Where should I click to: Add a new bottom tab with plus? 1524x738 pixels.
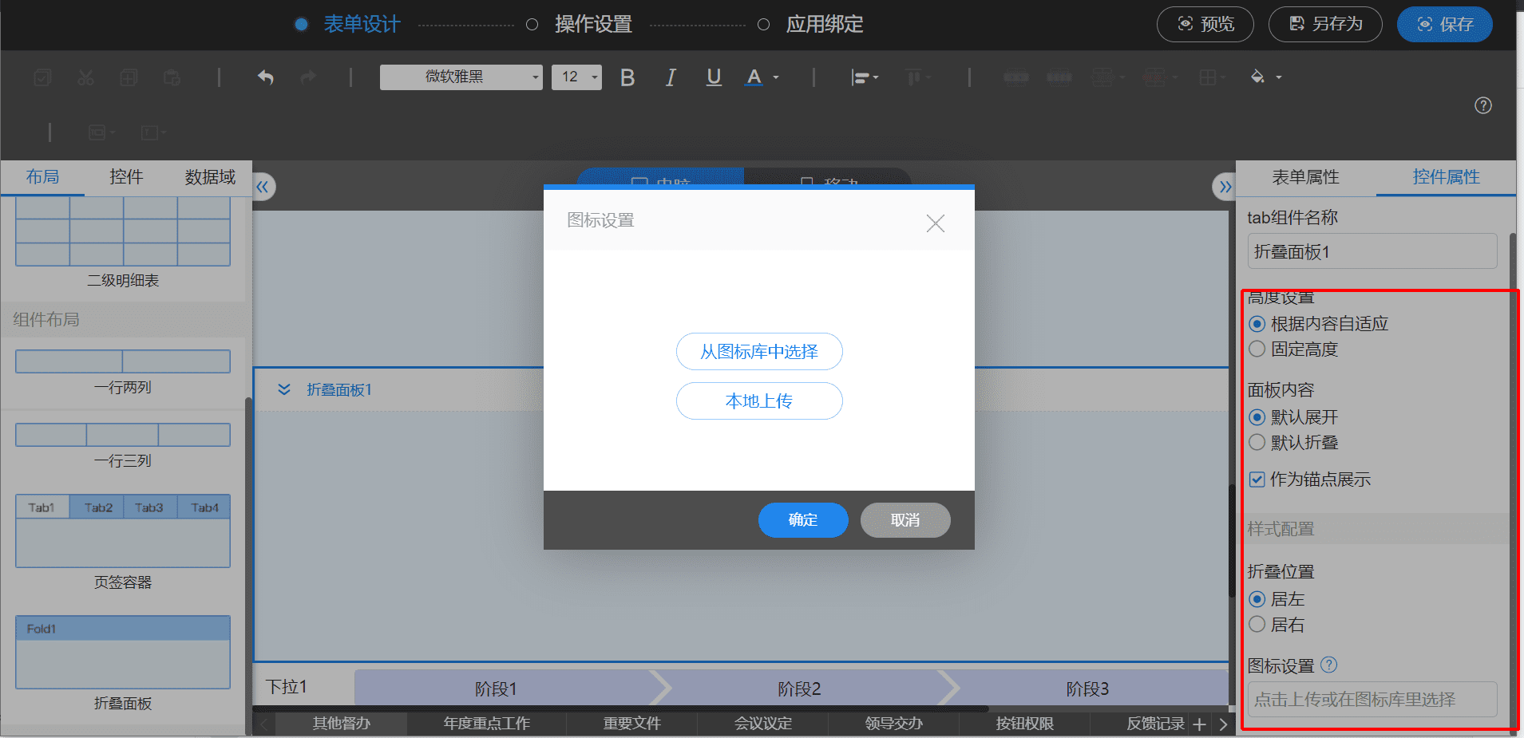pos(1199,724)
